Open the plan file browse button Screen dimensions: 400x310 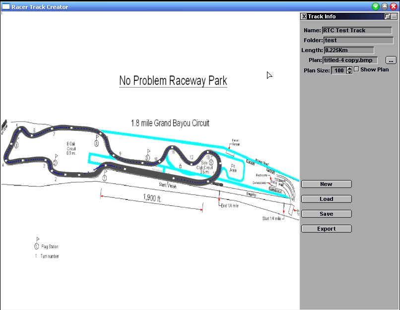click(391, 60)
